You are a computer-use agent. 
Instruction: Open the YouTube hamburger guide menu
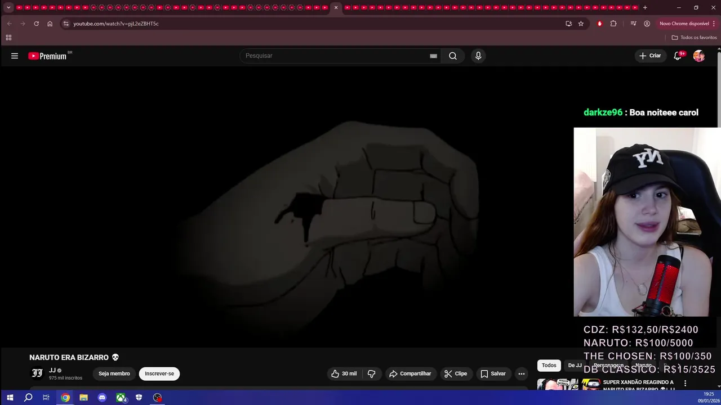coord(15,56)
